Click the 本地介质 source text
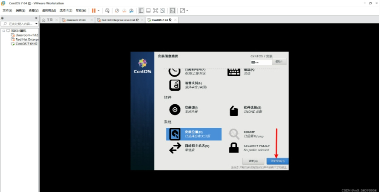380x192 pixels. 191,112
